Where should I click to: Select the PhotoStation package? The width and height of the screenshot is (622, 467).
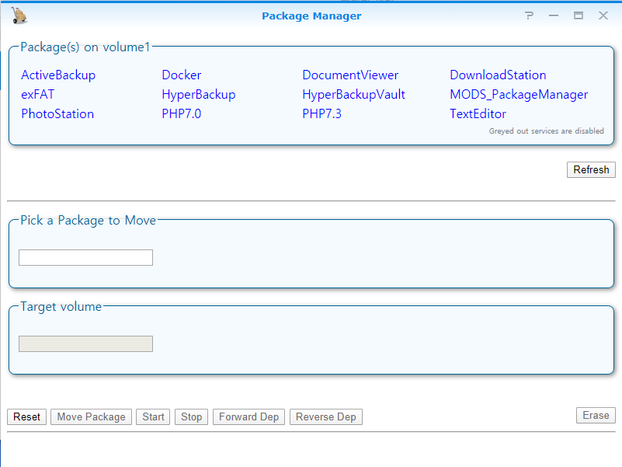(57, 114)
